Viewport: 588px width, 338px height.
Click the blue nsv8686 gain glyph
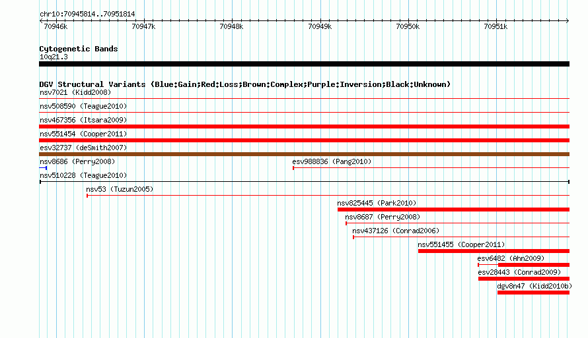(x=43, y=168)
